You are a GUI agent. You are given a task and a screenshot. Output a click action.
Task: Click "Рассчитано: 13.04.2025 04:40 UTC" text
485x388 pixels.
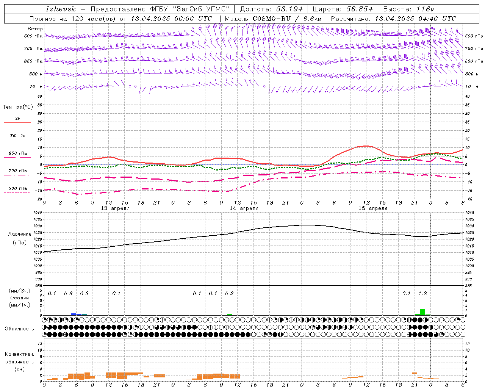tap(393, 19)
